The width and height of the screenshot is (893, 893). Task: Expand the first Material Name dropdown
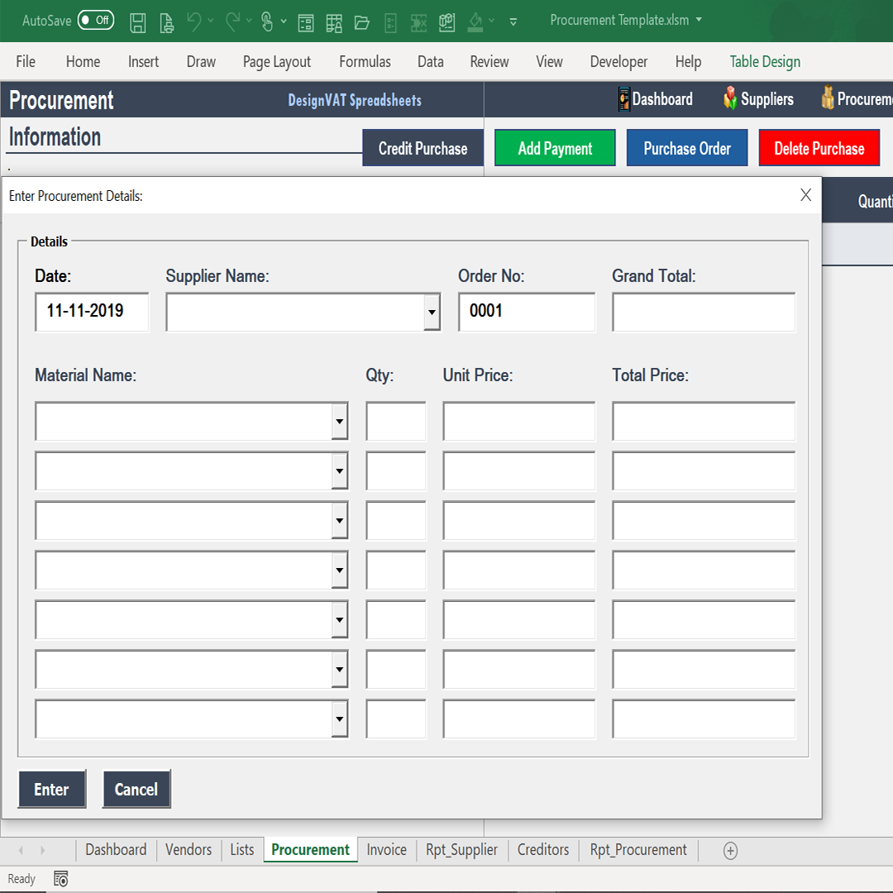pyautogui.click(x=339, y=421)
